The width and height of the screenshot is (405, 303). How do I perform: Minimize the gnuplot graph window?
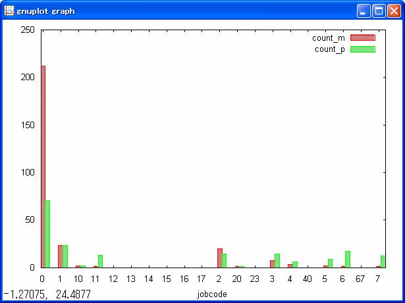364,11
